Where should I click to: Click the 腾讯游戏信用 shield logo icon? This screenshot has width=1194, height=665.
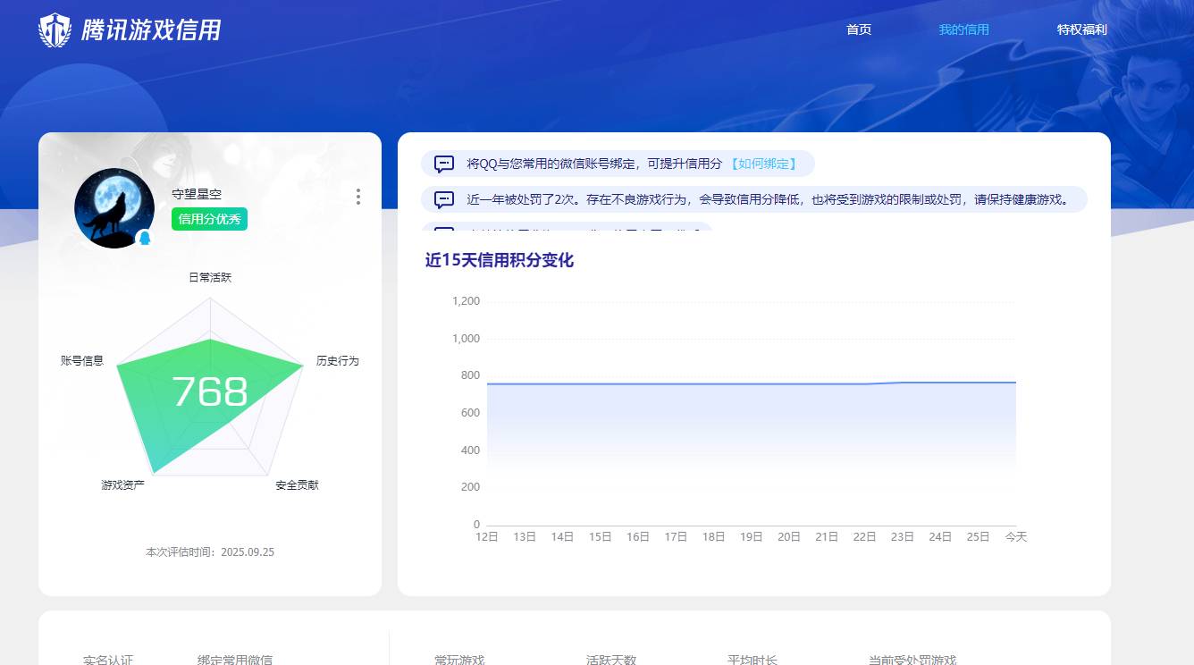point(55,29)
